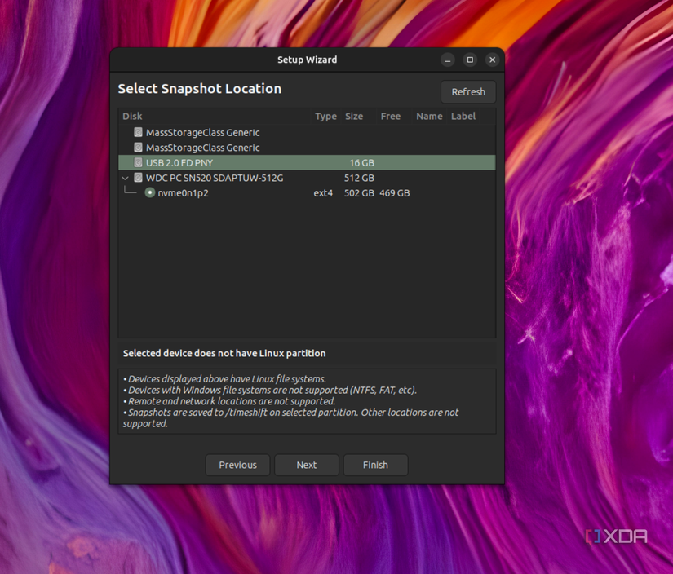Select the green radio indicator on nvme0n1p2
This screenshot has width=673, height=574.
pos(149,193)
